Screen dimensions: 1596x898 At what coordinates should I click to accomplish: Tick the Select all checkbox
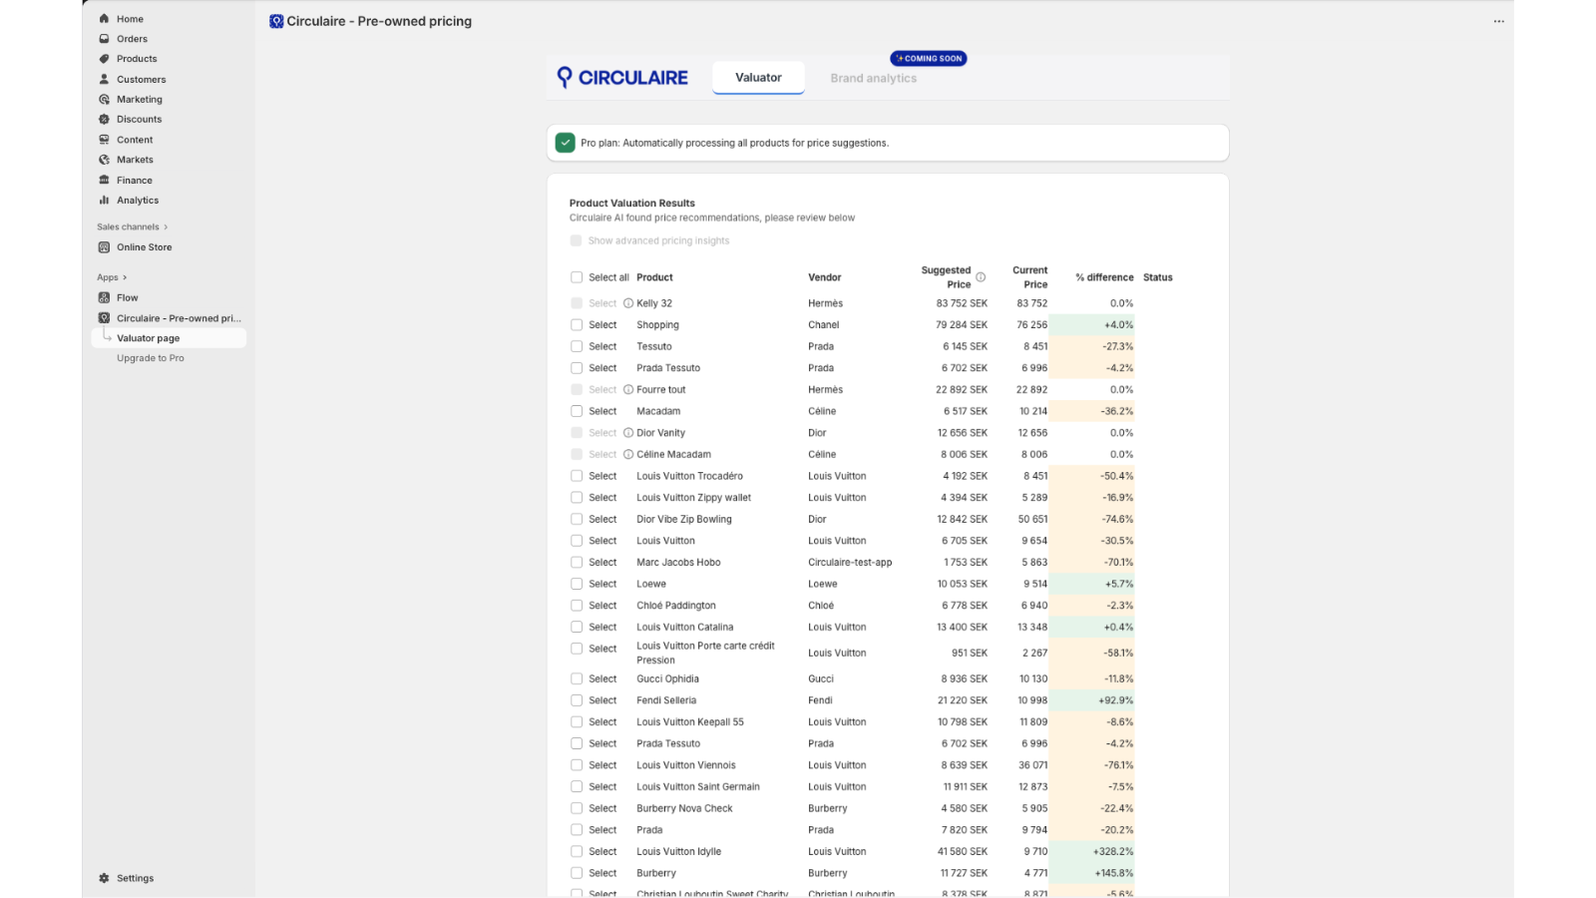pos(577,277)
